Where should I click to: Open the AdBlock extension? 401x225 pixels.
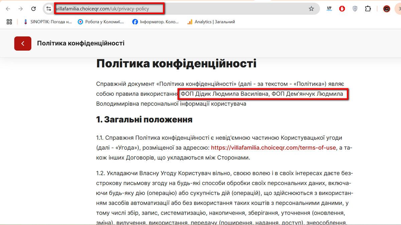pos(342,9)
